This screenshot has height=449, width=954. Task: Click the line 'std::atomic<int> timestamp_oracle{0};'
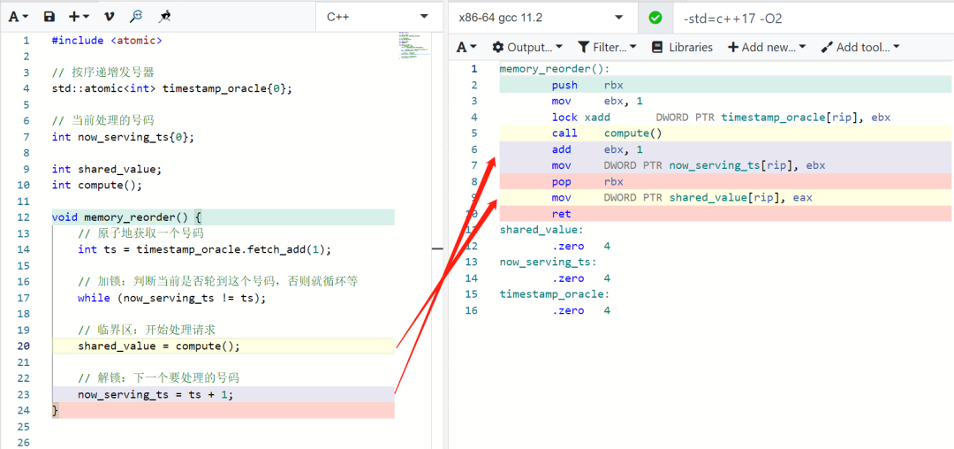click(172, 88)
